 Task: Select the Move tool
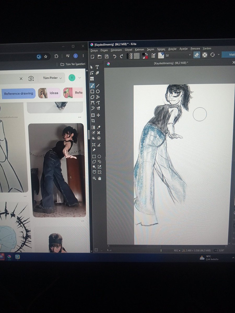pos(98,115)
